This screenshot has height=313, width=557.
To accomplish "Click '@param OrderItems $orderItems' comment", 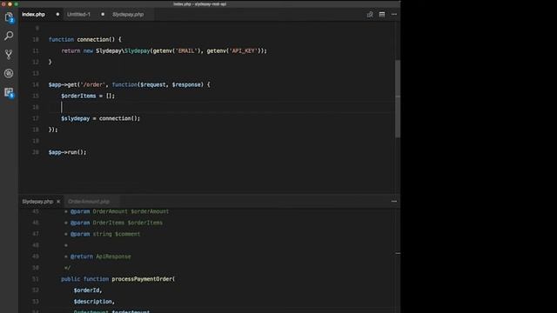I will (116, 223).
